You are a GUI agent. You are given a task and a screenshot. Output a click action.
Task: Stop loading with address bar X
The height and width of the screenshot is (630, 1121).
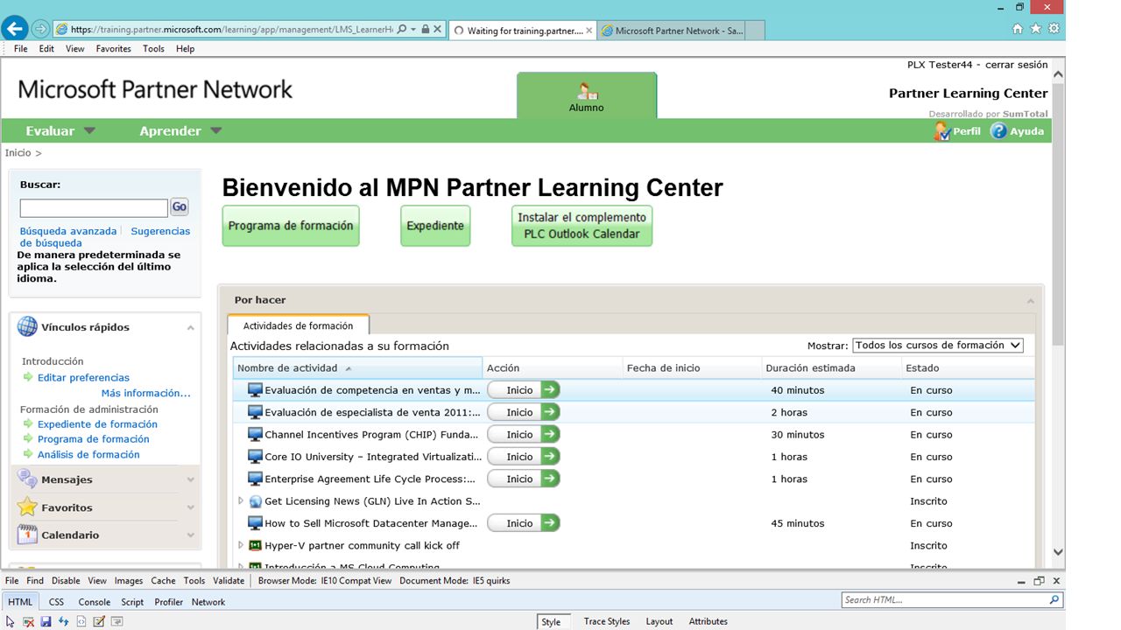coord(437,29)
